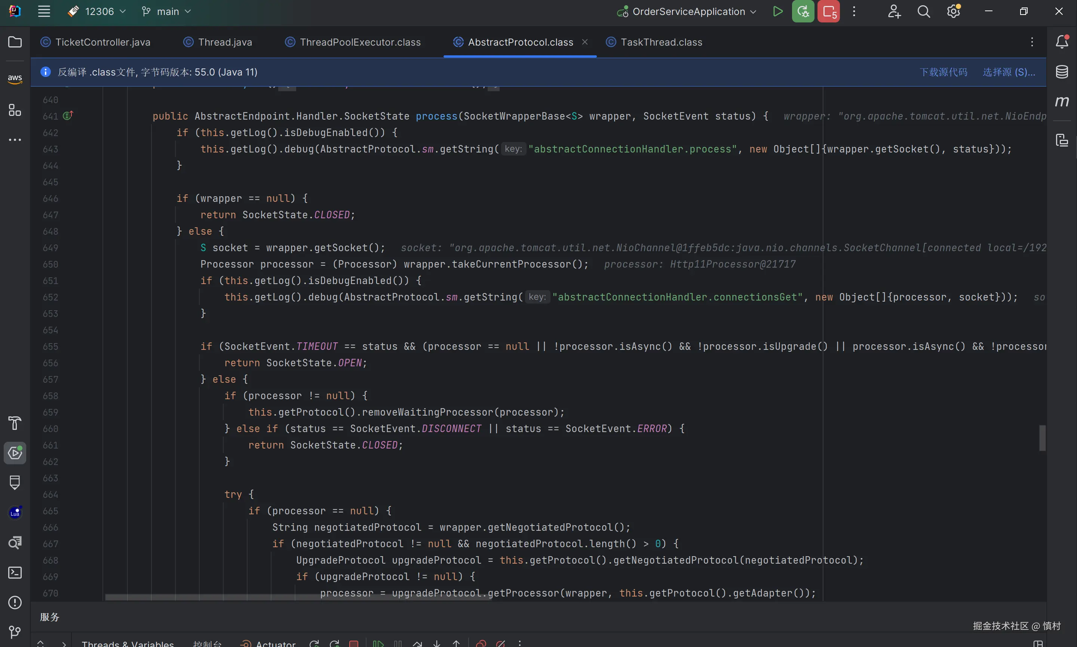Click the Run OrderServiceApplication play button
The width and height of the screenshot is (1077, 647).
(x=777, y=12)
